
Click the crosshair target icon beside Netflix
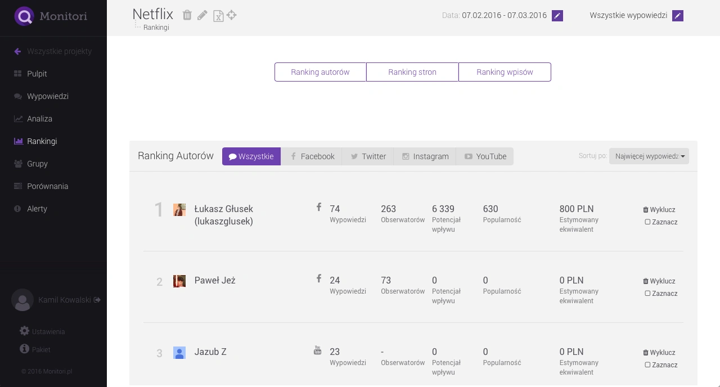(x=231, y=15)
